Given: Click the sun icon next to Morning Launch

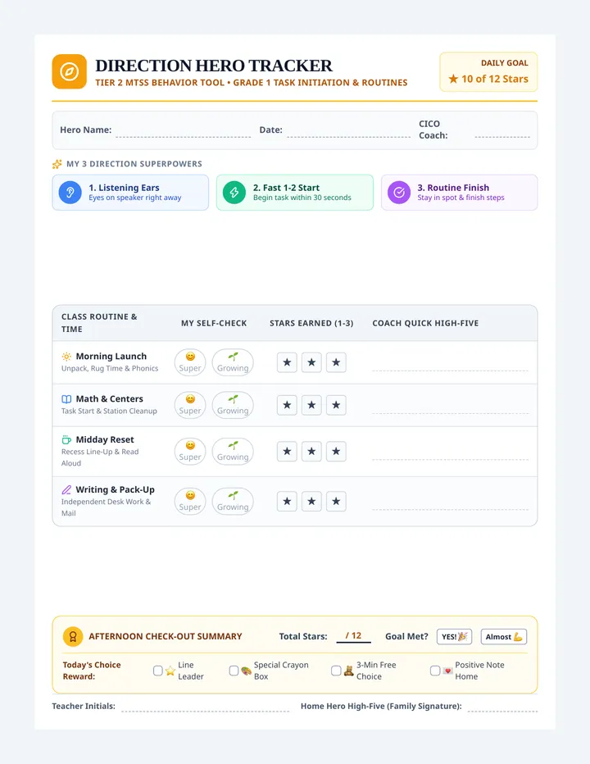Looking at the screenshot, I should [66, 357].
